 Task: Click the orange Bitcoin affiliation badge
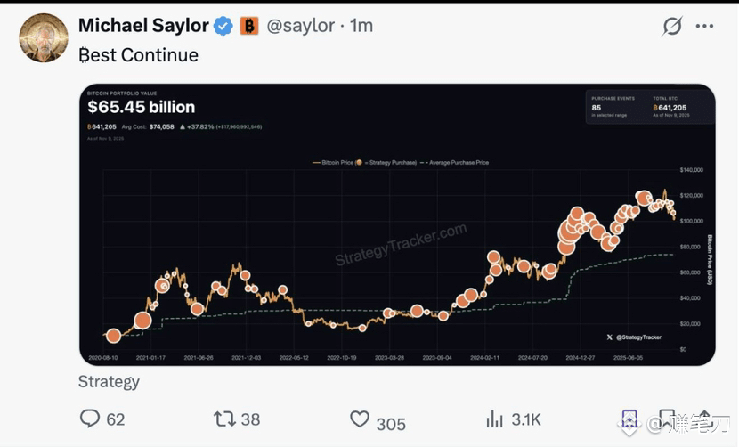(x=249, y=27)
